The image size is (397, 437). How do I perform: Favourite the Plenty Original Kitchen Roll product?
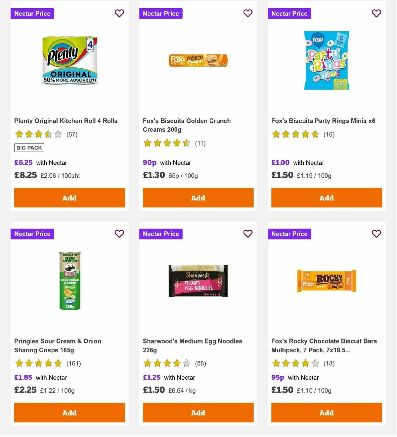pyautogui.click(x=119, y=13)
